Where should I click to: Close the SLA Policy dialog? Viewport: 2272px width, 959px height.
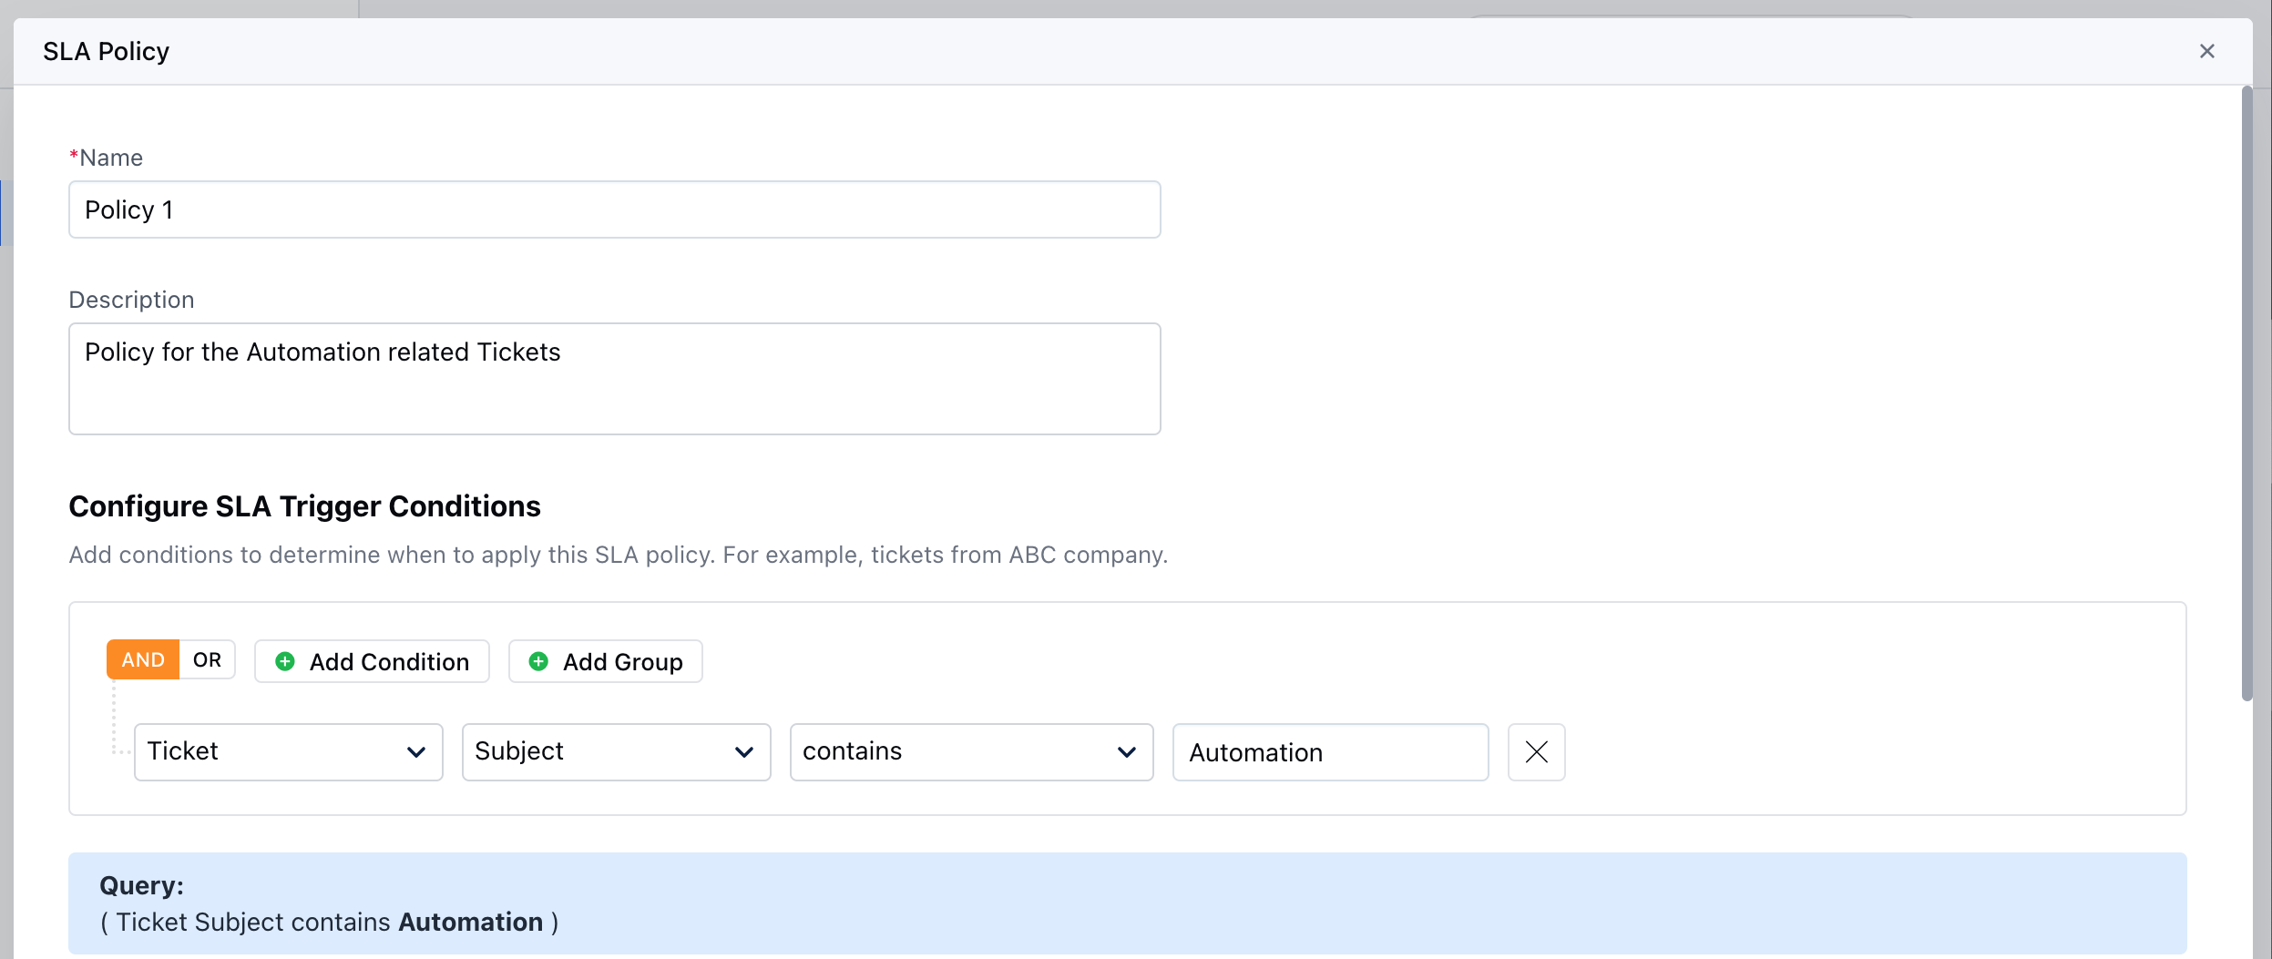2206,51
